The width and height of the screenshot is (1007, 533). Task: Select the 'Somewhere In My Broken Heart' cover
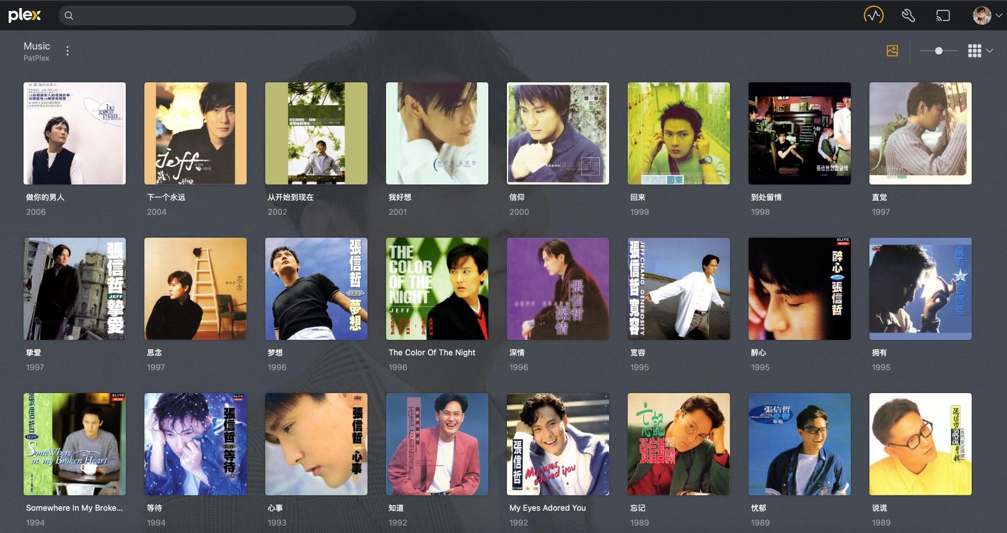point(74,444)
